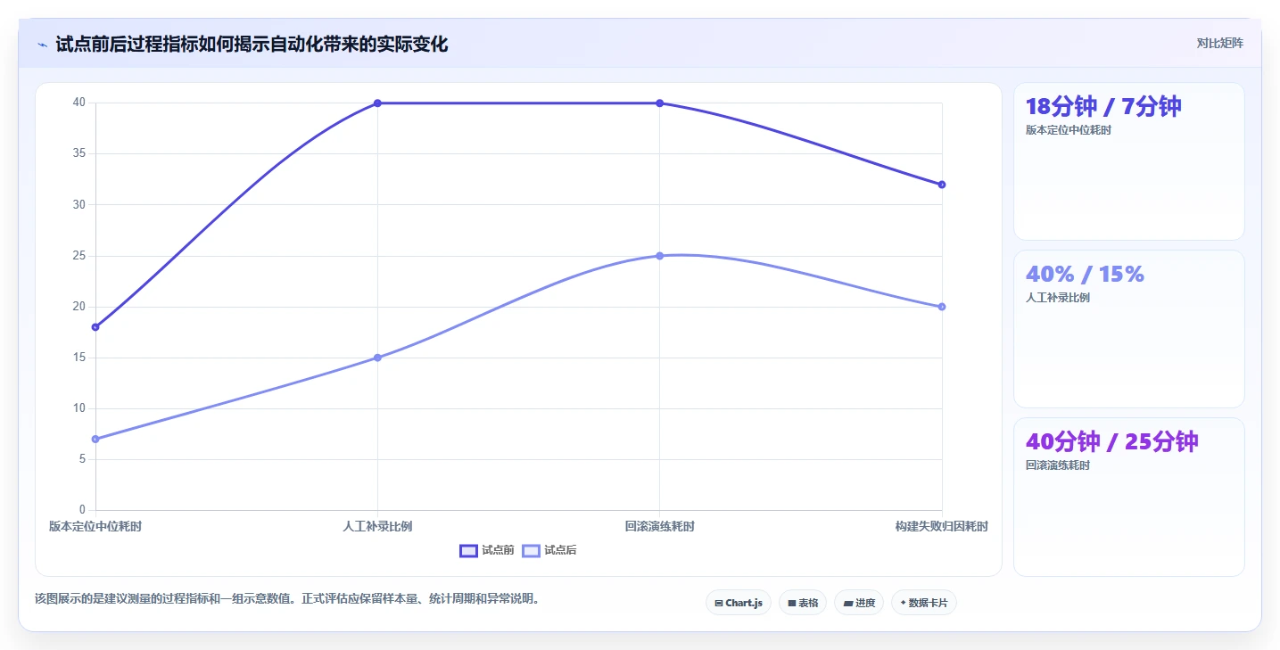Click the 试点后 point at 回滚演练耗时

660,256
